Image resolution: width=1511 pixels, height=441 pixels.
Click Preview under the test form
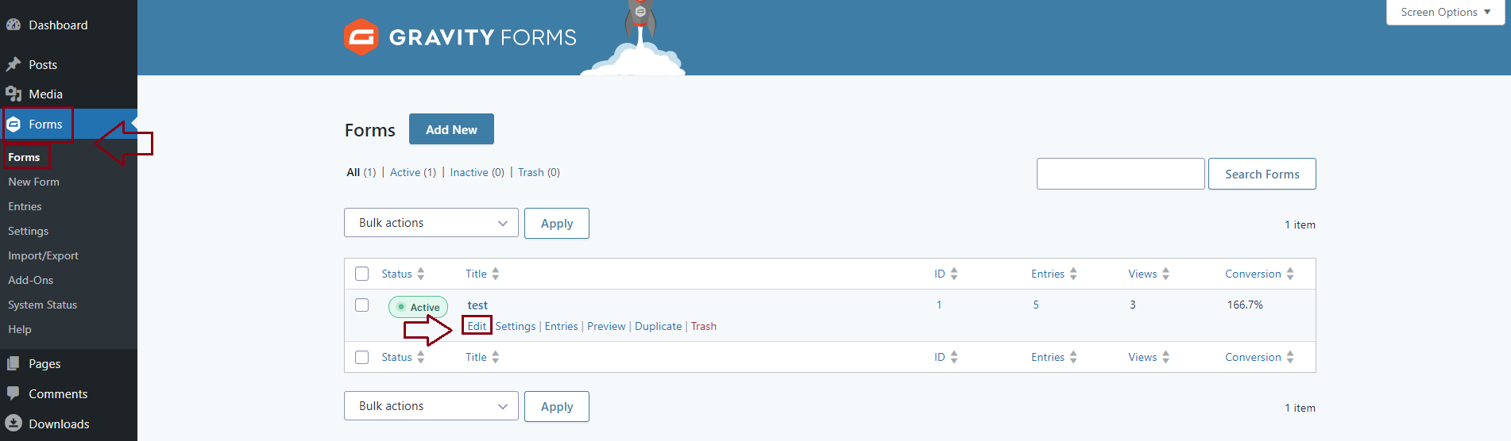606,326
